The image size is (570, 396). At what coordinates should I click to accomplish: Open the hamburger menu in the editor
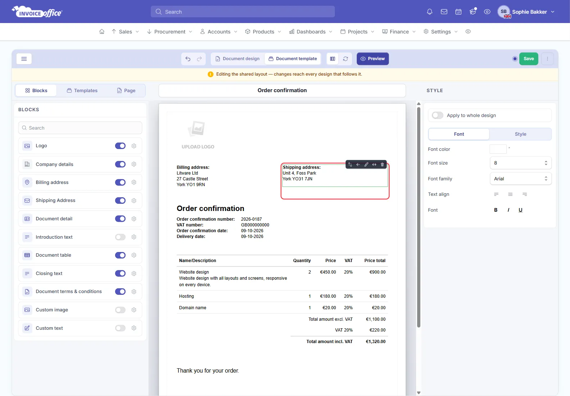point(24,59)
